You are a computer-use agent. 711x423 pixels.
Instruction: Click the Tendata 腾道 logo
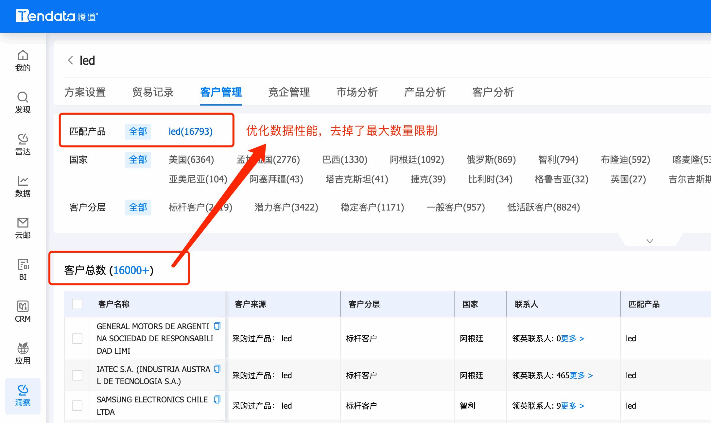click(x=56, y=16)
